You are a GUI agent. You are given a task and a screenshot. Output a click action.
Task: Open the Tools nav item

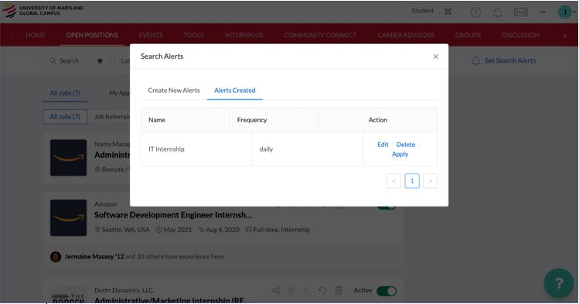[194, 35]
